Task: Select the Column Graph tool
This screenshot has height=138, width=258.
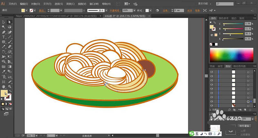Action: click(x=10, y=77)
